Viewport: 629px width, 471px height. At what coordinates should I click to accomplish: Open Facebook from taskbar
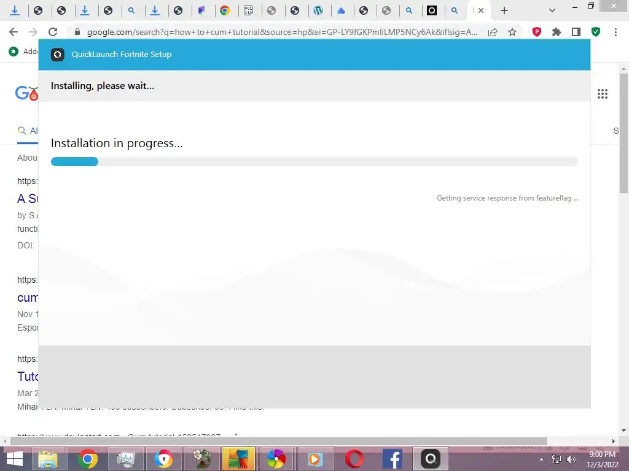(393, 459)
